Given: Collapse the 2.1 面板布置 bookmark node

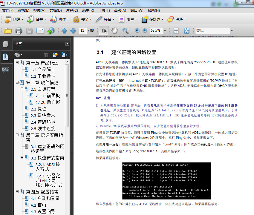Looking at the screenshot, I should click(22, 89).
